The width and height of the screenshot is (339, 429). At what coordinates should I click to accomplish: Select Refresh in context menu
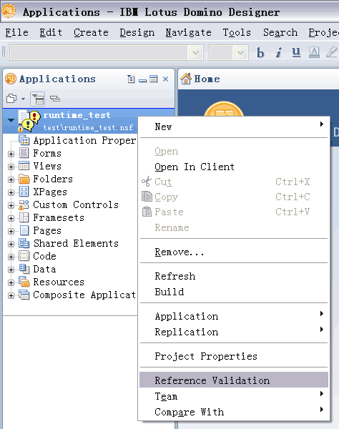[x=234, y=276]
